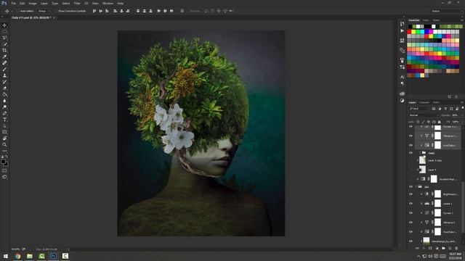Screen dimensions: 465x261
Task: Open the collapsed Character panel icon
Action: tap(402, 77)
